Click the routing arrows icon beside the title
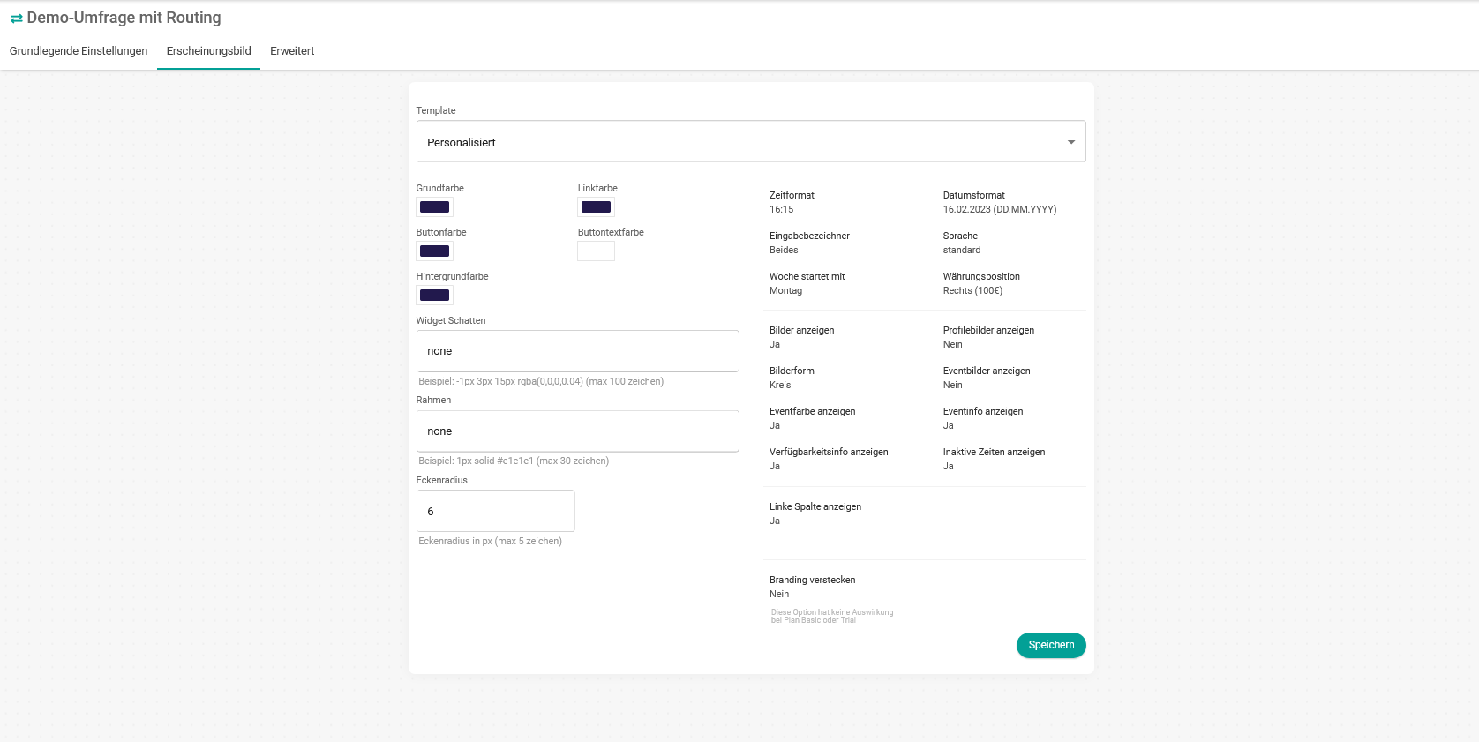Image resolution: width=1479 pixels, height=742 pixels. point(16,19)
